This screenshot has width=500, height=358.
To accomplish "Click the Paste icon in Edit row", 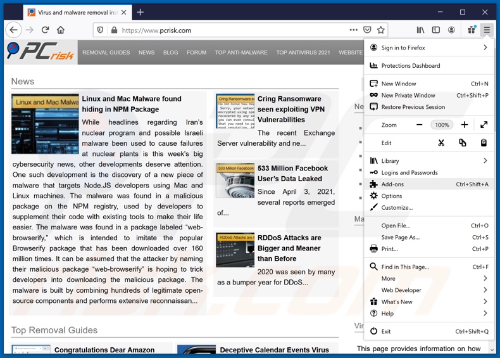I will [x=484, y=143].
